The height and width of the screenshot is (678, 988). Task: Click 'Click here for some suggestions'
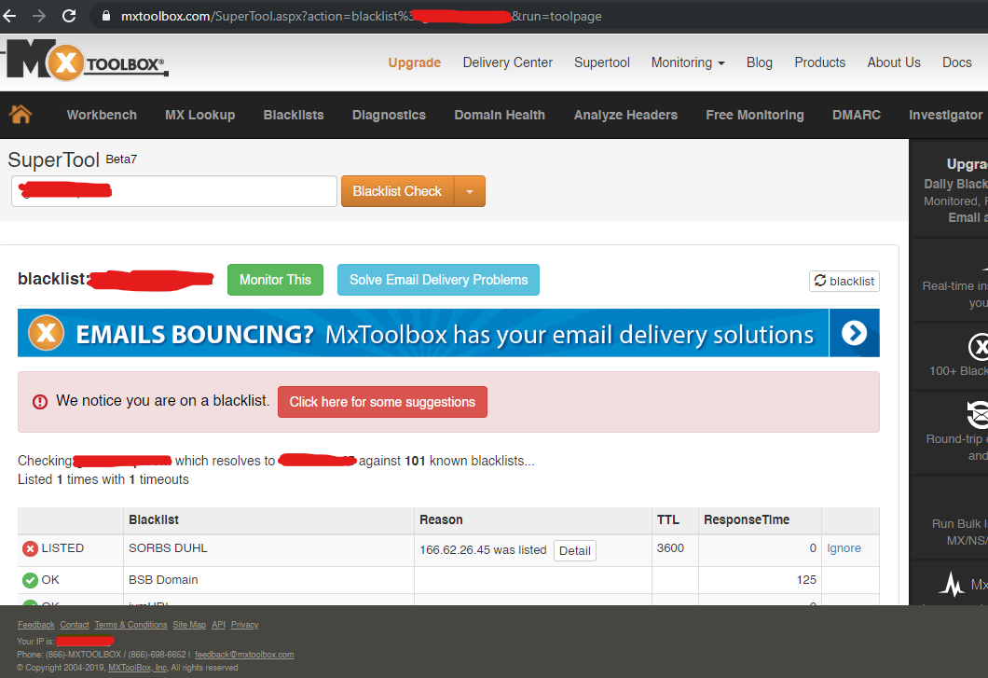tap(382, 402)
